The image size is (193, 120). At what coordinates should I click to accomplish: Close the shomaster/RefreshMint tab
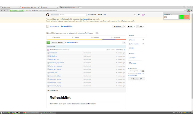click(x=77, y=7)
